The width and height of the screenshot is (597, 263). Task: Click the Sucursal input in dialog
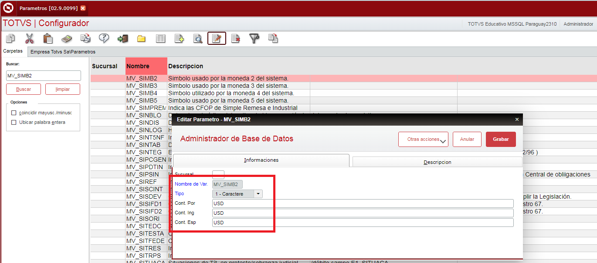(x=218, y=174)
